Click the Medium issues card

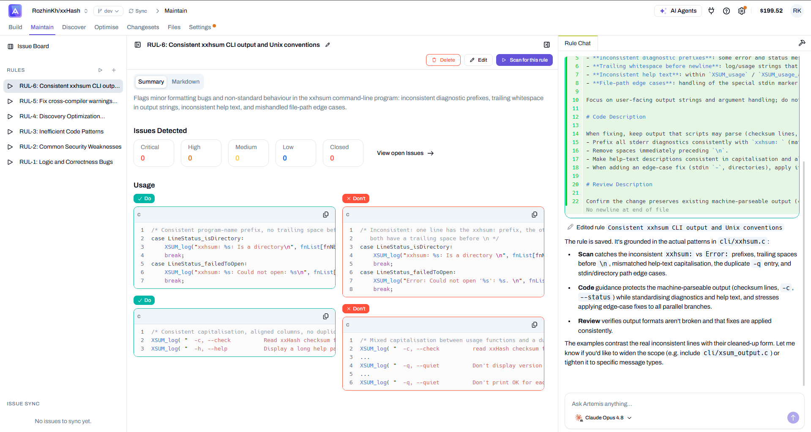tap(248, 153)
